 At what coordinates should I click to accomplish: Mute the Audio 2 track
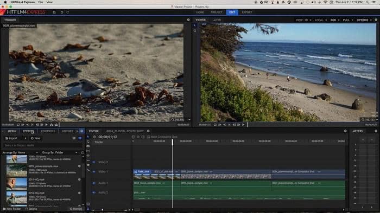(x=94, y=192)
